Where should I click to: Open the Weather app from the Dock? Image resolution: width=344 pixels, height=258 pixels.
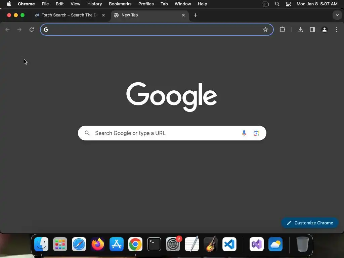[x=275, y=244]
